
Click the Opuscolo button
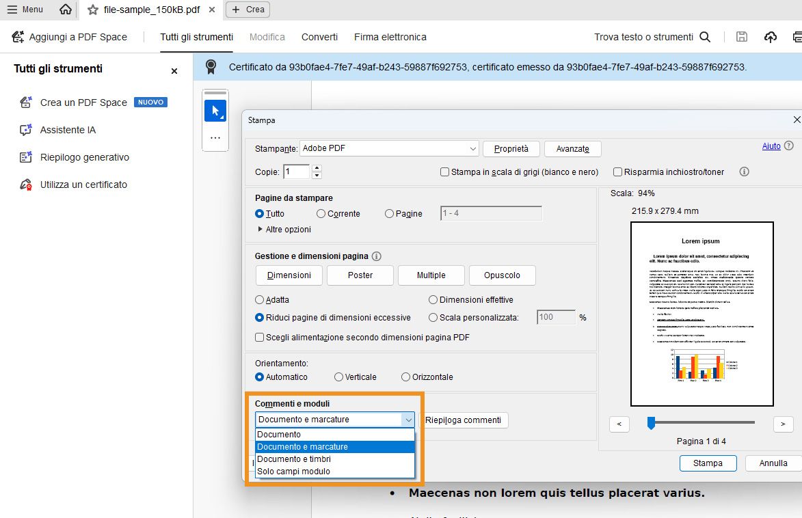pos(503,275)
